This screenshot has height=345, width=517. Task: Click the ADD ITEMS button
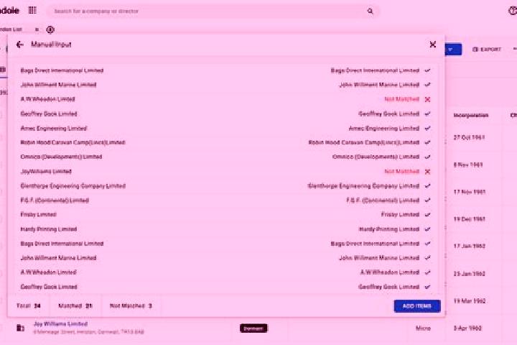point(417,306)
